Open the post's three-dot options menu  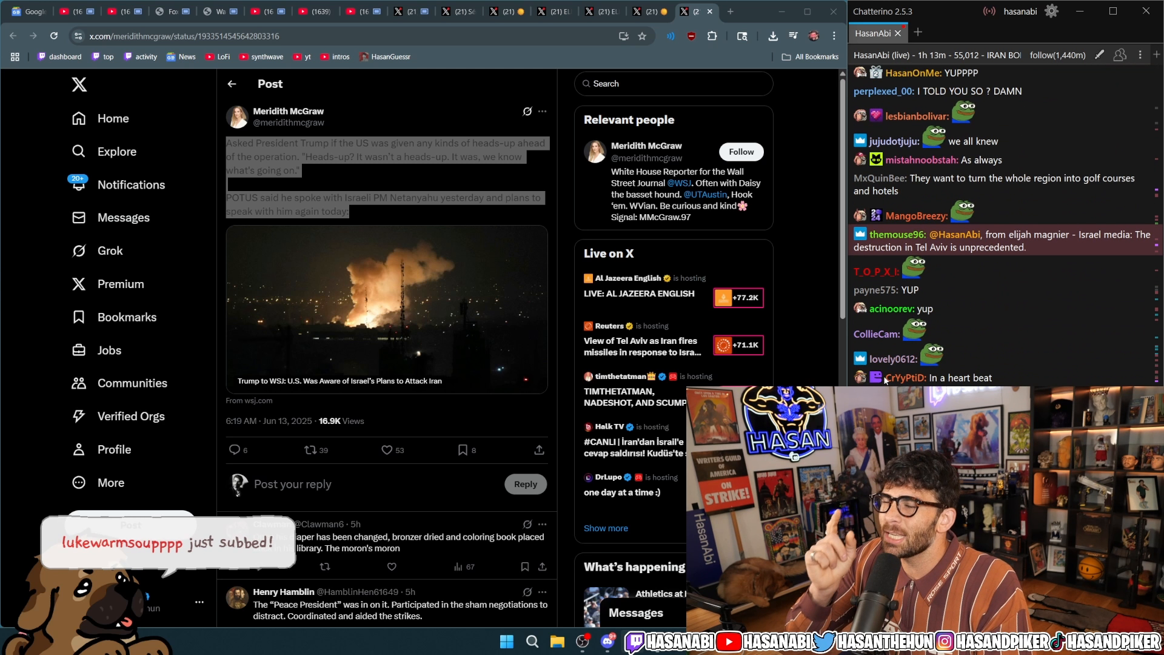(x=542, y=111)
